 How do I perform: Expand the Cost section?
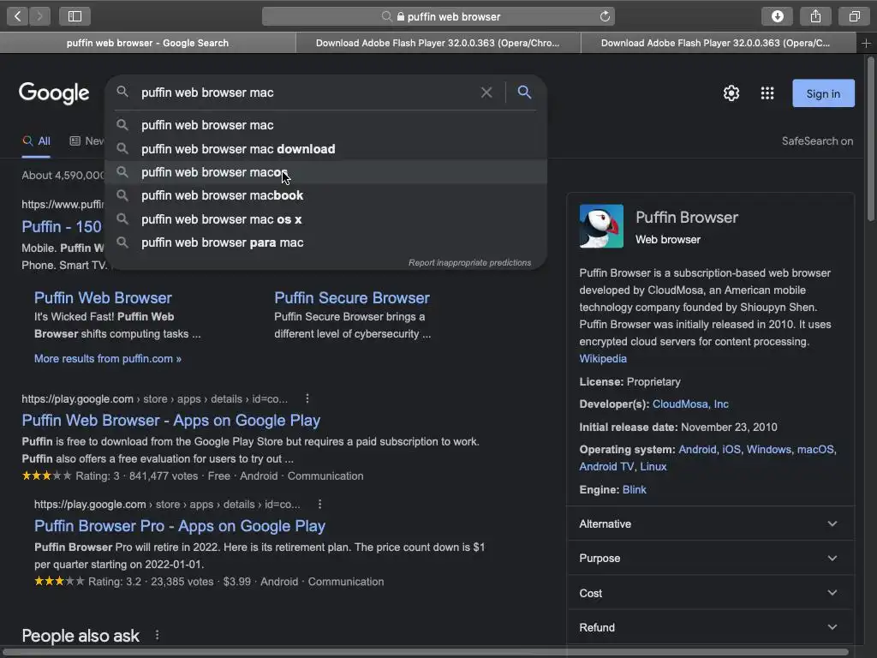[x=710, y=593]
